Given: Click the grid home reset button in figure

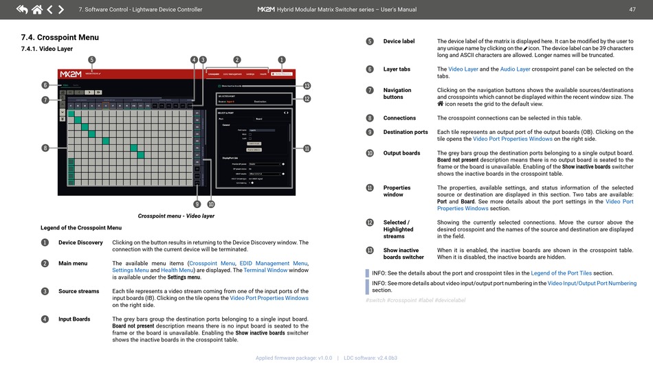Looking at the screenshot, I should pos(63,92).
